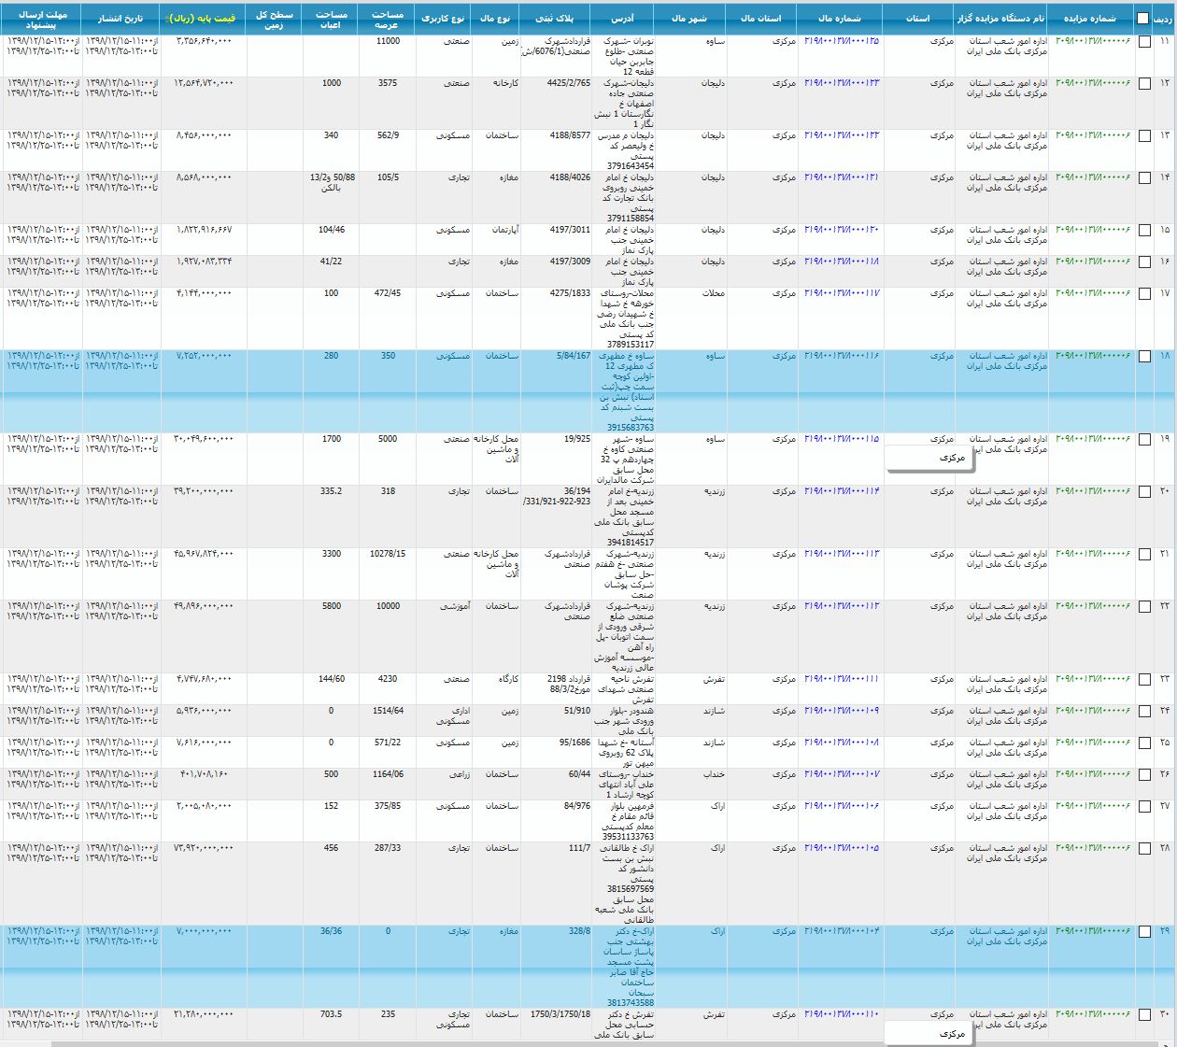This screenshot has width=1177, height=1047.
Task: Click the horizontal scrollbar at table bottom
Action: pos(560,1043)
